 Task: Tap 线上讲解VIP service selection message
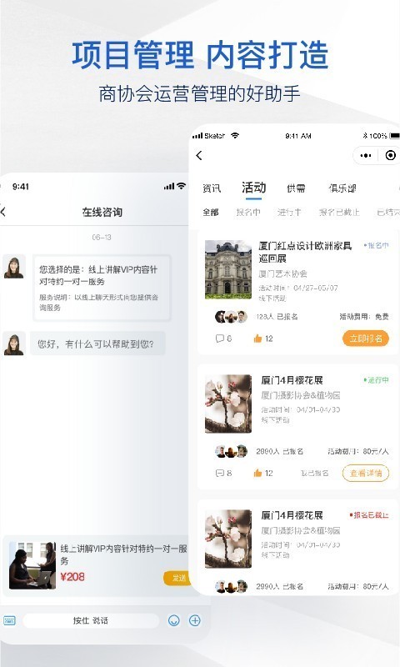coord(102,288)
